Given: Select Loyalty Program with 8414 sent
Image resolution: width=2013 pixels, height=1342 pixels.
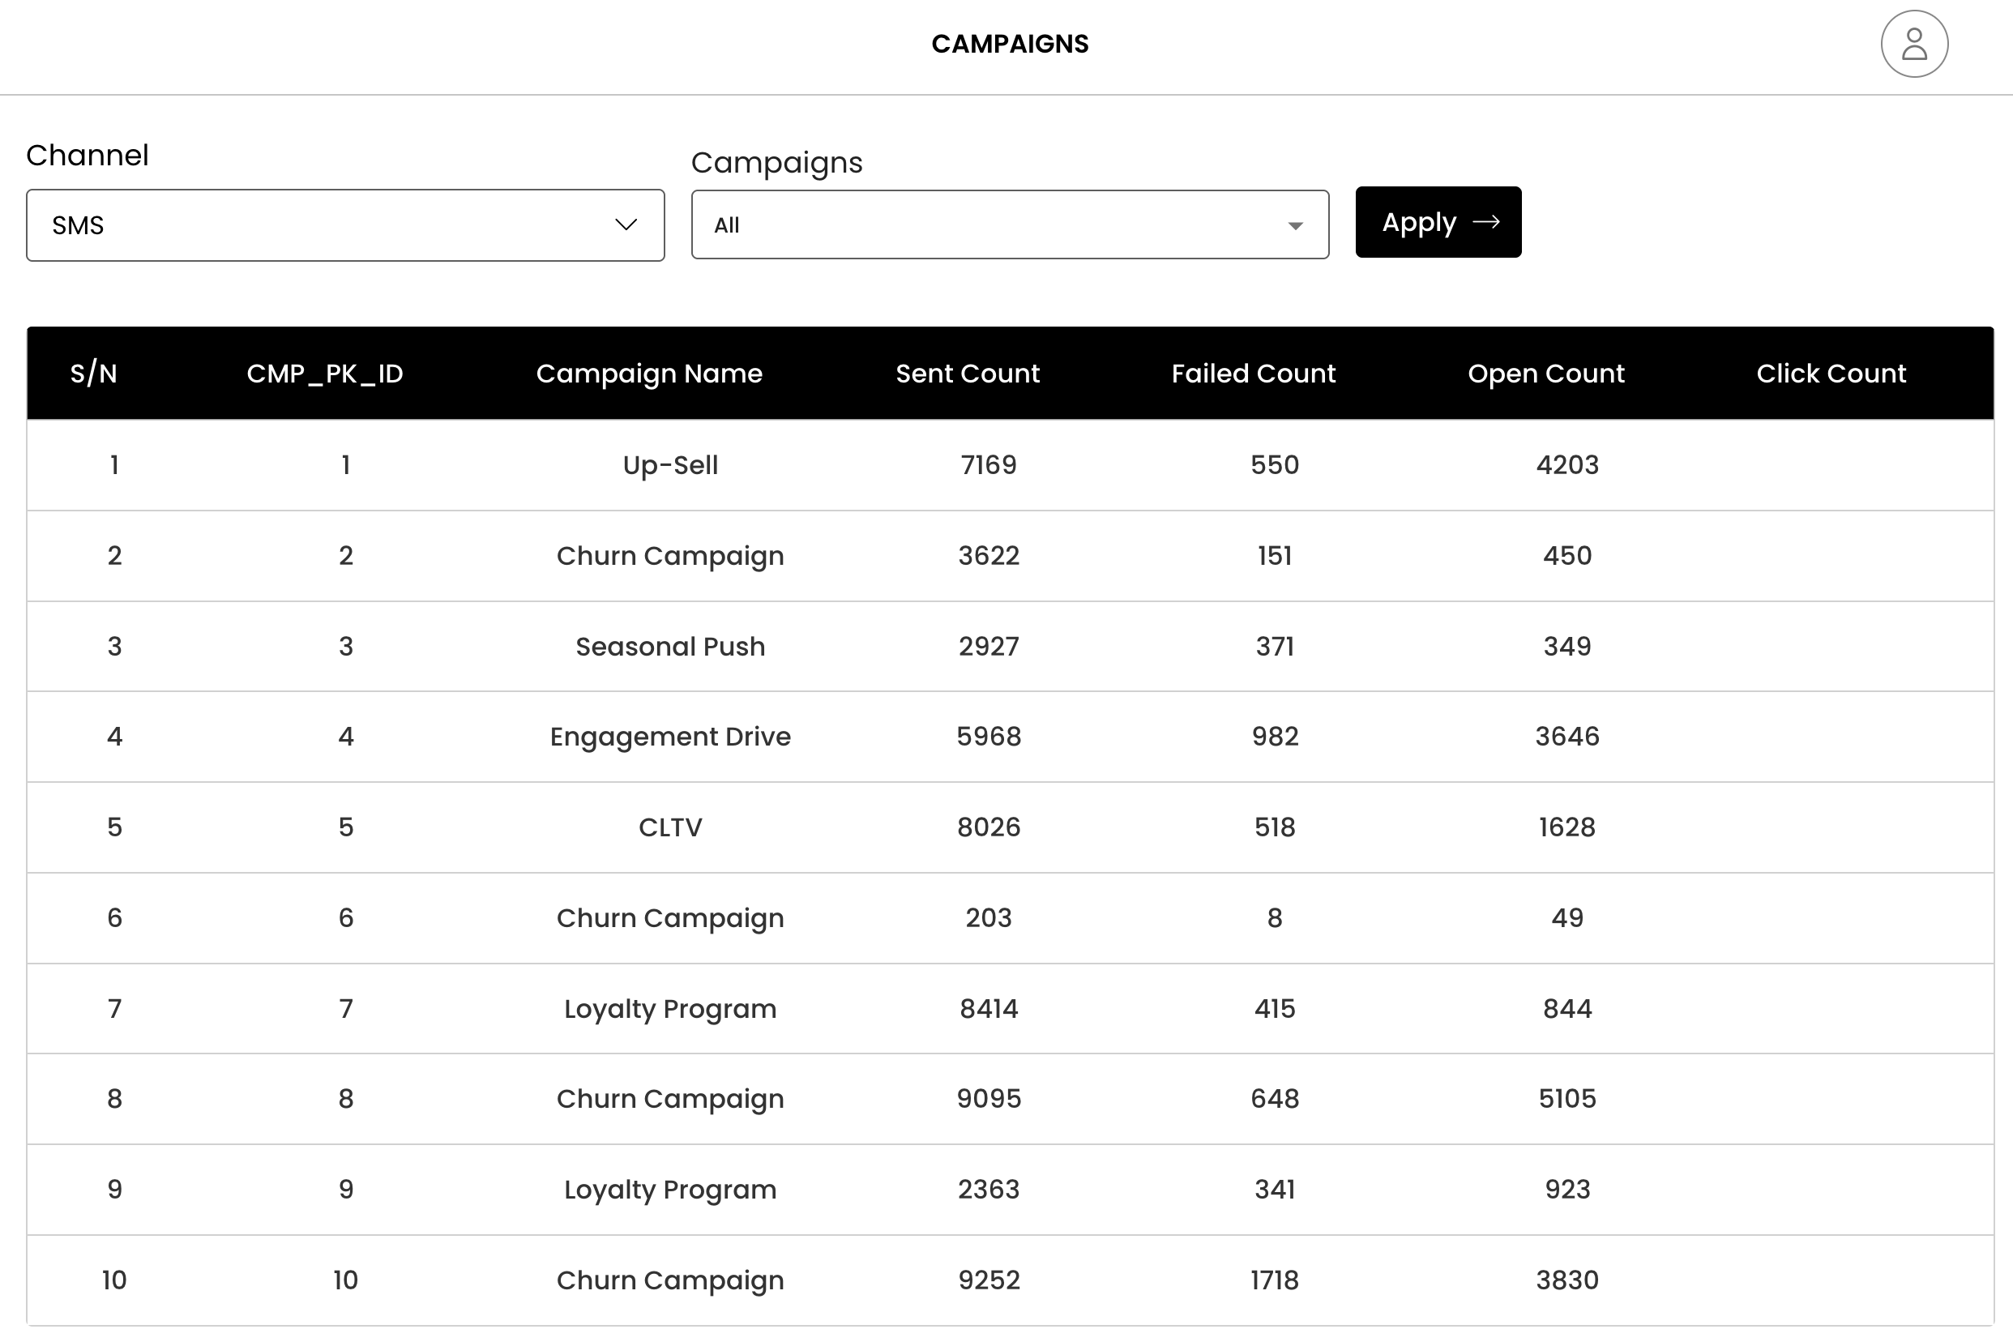Looking at the screenshot, I should (x=670, y=1008).
